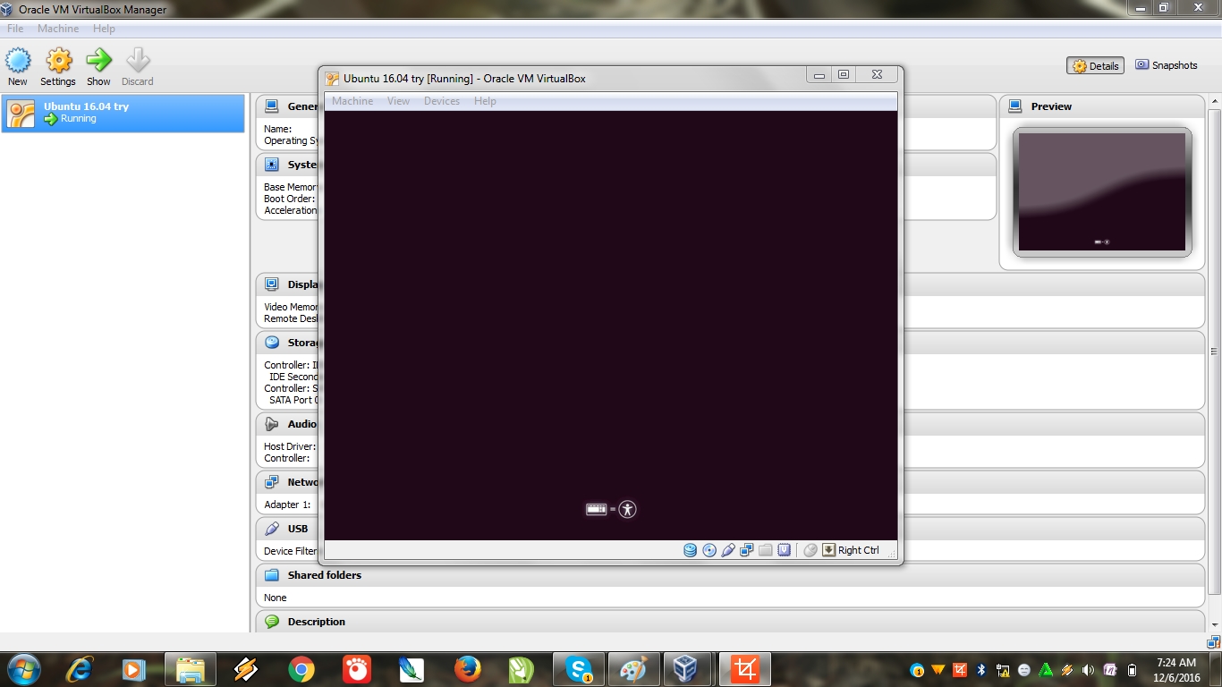Click the Audio section speaker icon

[272, 424]
